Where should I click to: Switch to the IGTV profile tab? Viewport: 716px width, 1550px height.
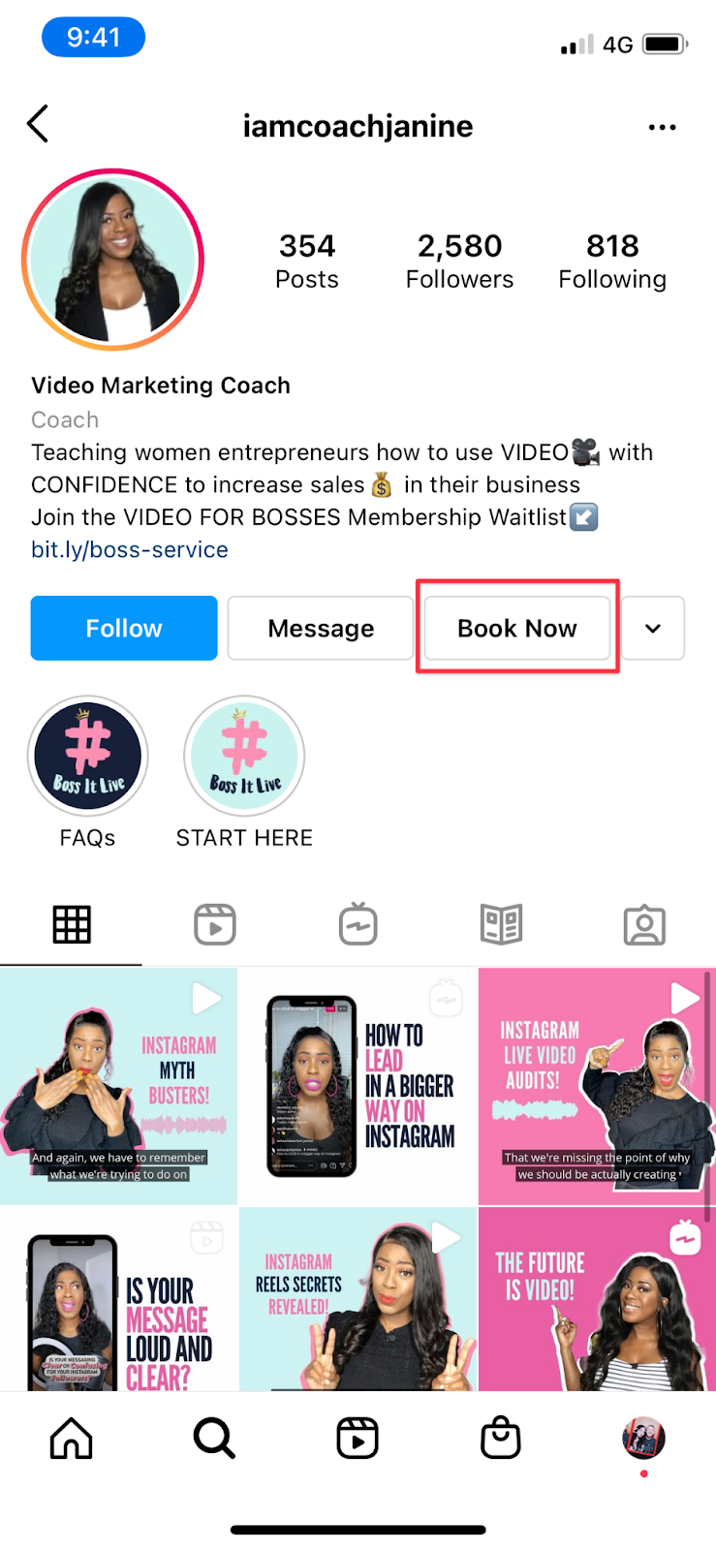(358, 924)
